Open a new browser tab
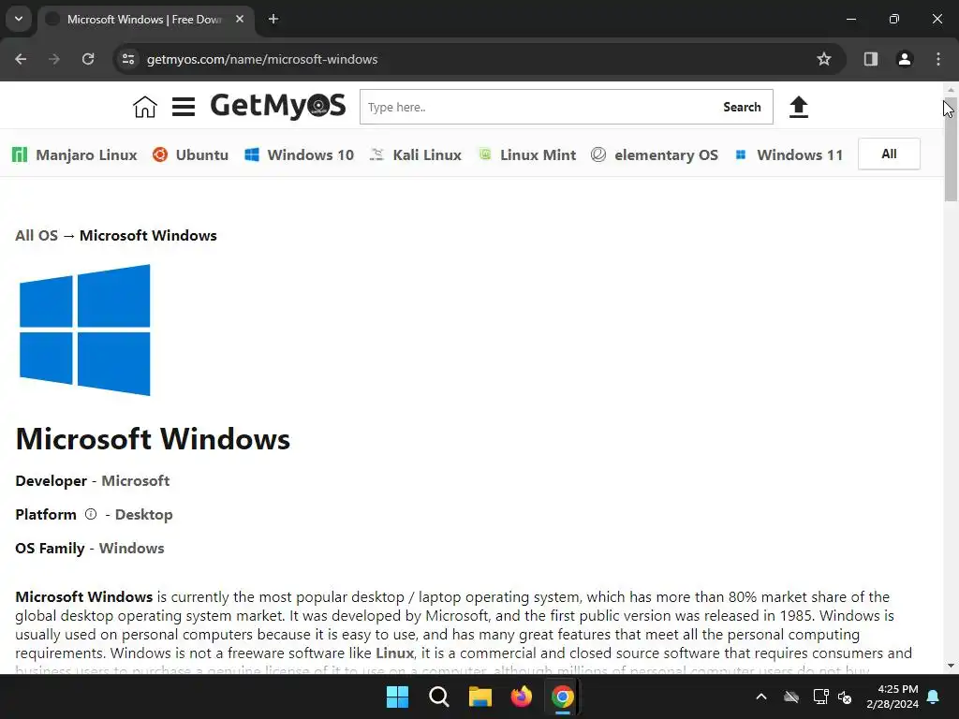Image resolution: width=959 pixels, height=719 pixels. click(273, 19)
